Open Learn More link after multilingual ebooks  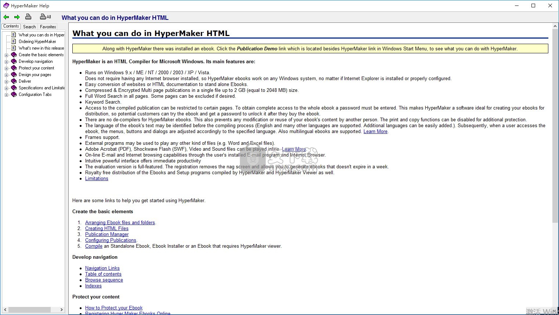(x=375, y=132)
